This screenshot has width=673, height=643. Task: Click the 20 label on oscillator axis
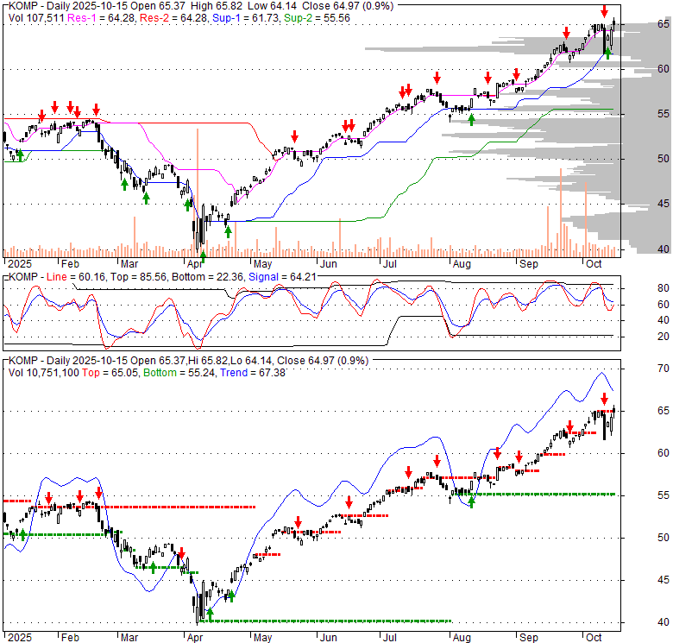[x=664, y=337]
